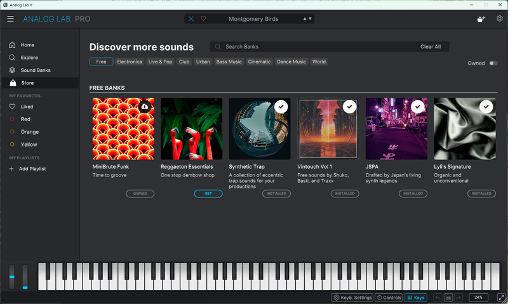The width and height of the screenshot is (508, 304).
Task: Click Clear All filters
Action: point(431,46)
